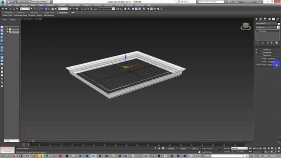Open the selection filter dropdown

pos(25,9)
